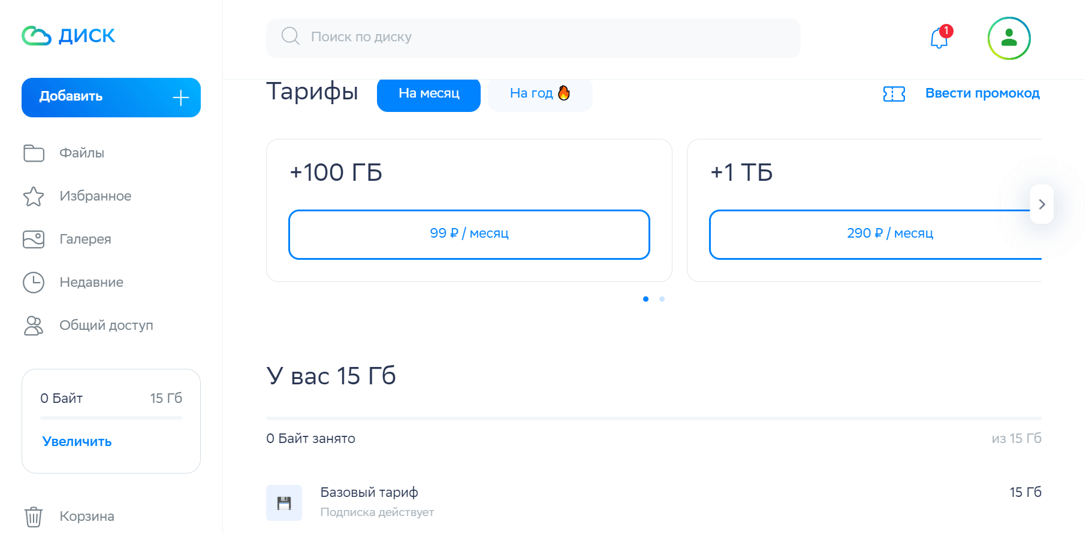This screenshot has width=1086, height=534.
Task: Show next tariffs with right chevron
Action: [1042, 204]
